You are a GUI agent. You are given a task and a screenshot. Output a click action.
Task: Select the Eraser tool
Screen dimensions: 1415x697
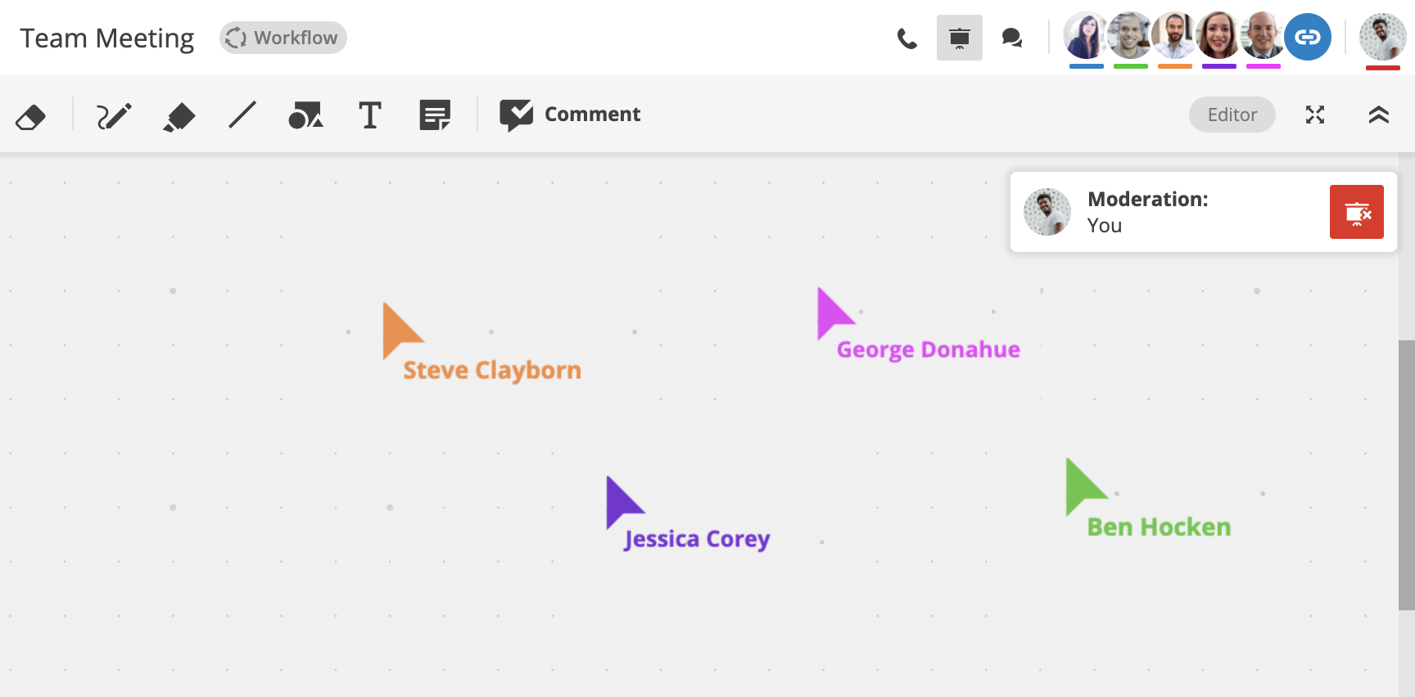tap(30, 116)
